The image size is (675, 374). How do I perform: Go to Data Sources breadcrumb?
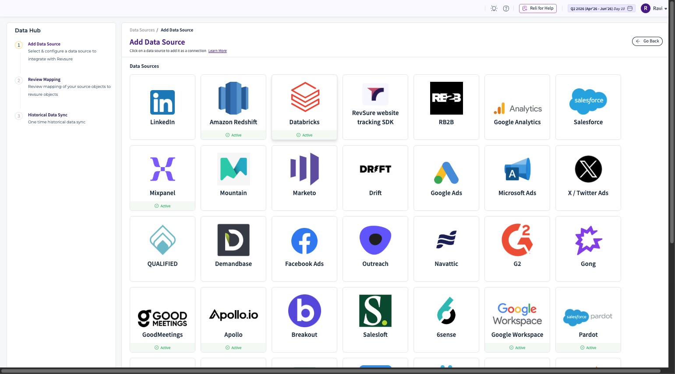pos(142,30)
